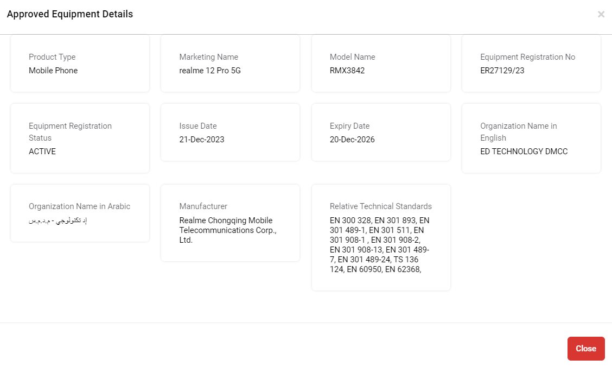Click the Relative Technical Standards list
This screenshot has height=372, width=612.
379,245
